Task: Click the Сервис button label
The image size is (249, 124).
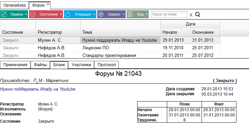Action: coord(114,14)
